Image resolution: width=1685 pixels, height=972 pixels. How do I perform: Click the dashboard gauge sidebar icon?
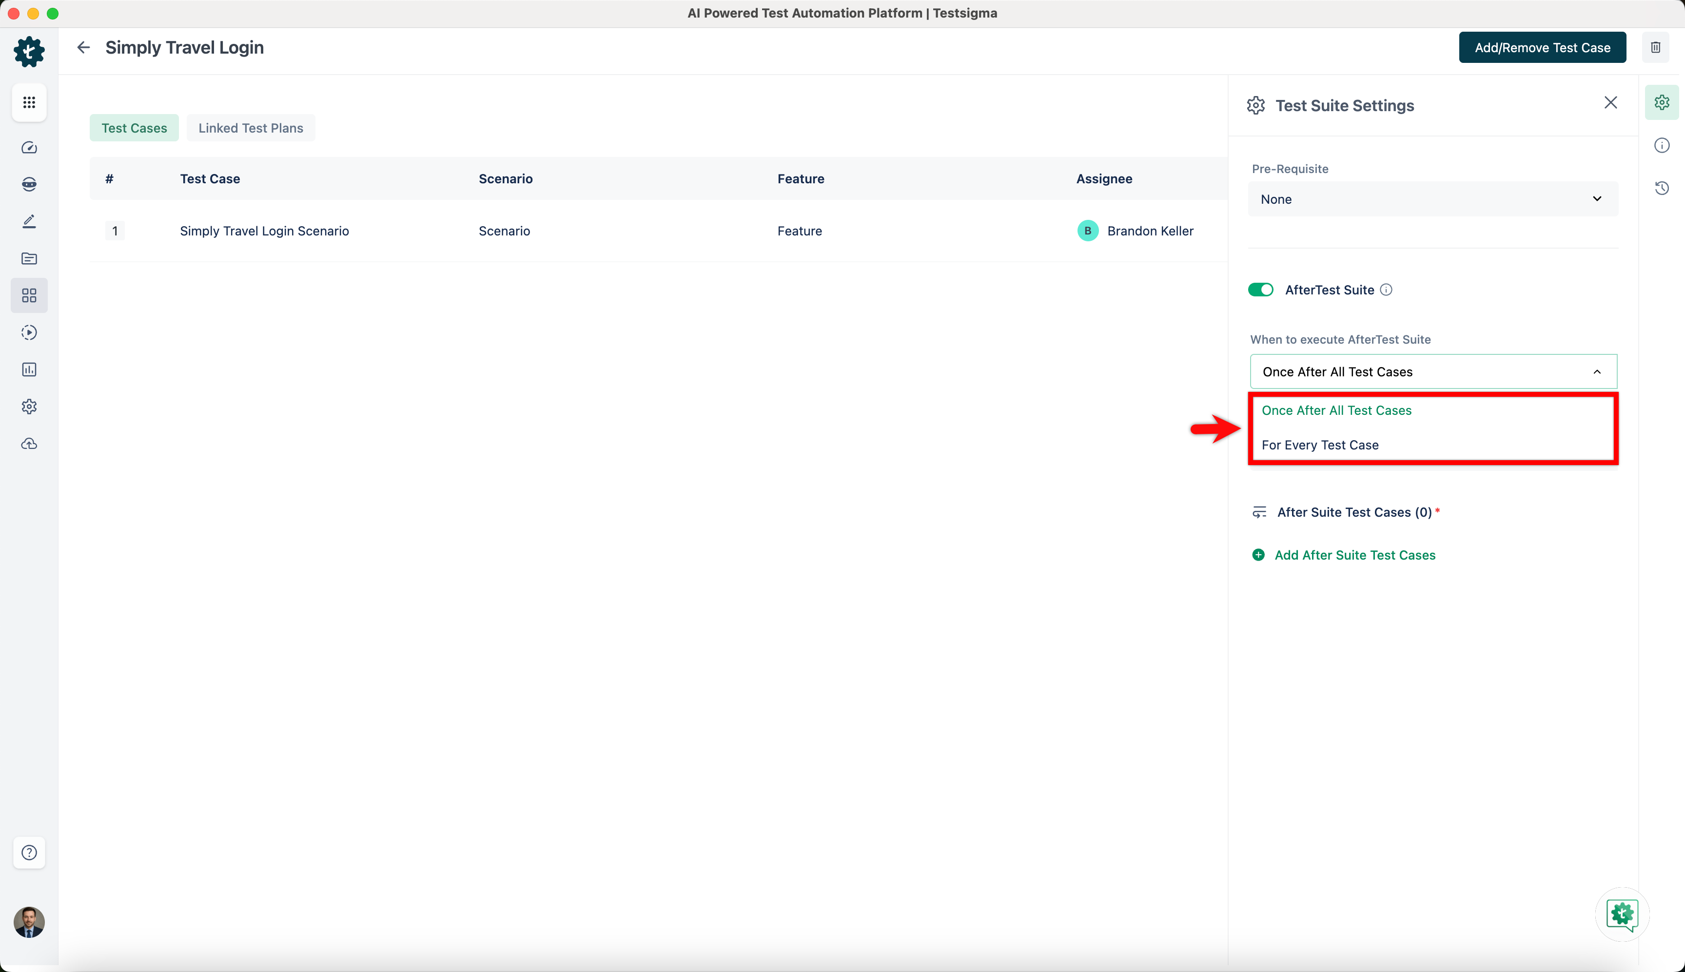click(x=29, y=148)
